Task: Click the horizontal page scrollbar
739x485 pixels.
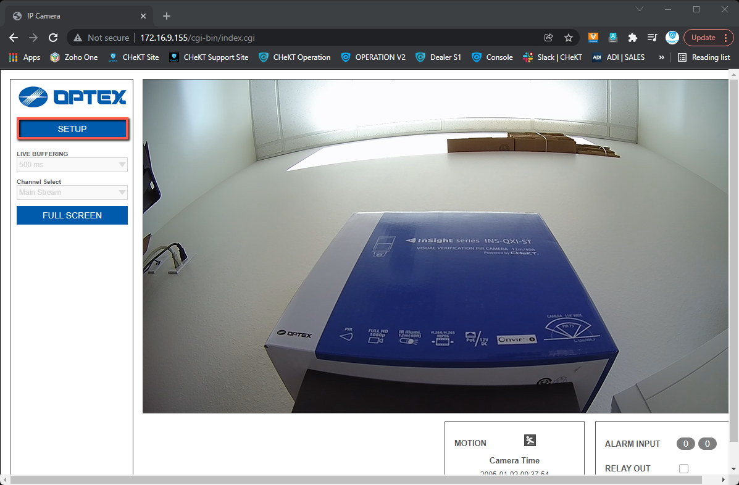Action: (x=356, y=480)
